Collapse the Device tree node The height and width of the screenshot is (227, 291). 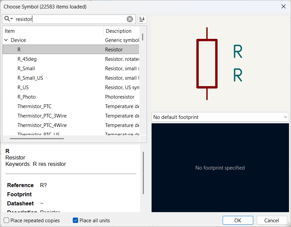[x=6, y=40]
